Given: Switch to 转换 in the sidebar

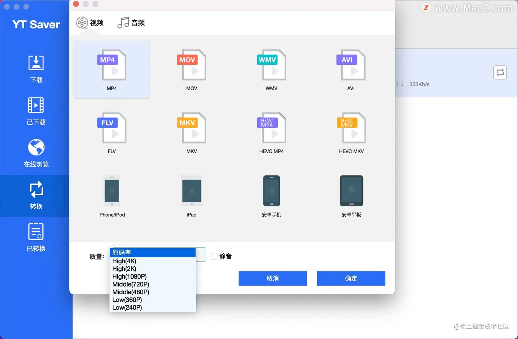Looking at the screenshot, I should pyautogui.click(x=36, y=196).
